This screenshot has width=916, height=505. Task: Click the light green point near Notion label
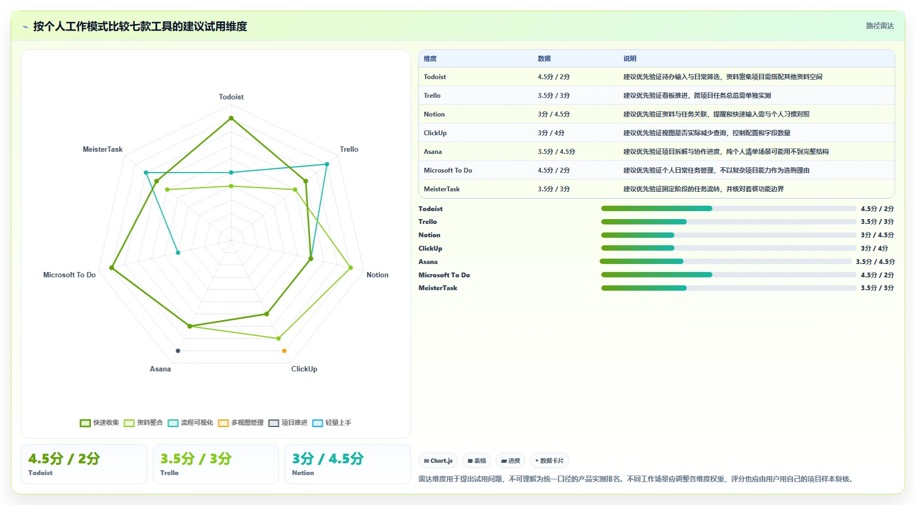pos(351,268)
